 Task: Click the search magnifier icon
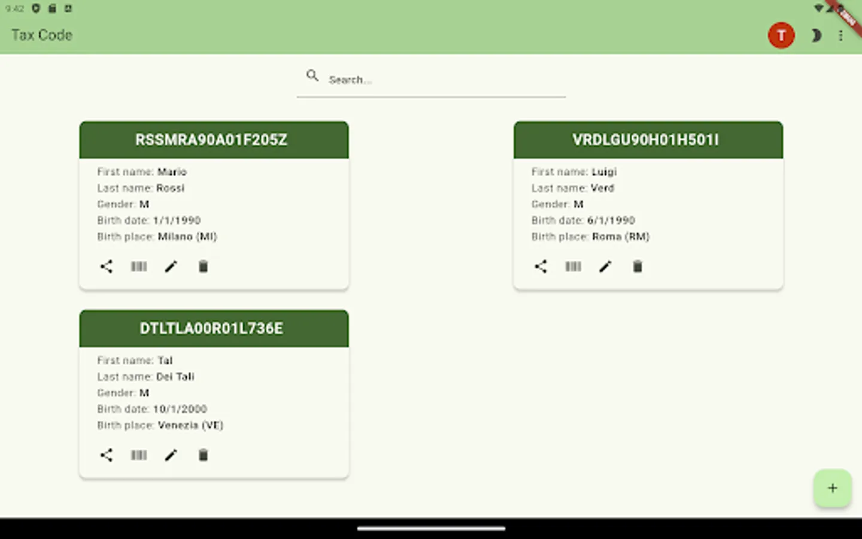(x=312, y=76)
